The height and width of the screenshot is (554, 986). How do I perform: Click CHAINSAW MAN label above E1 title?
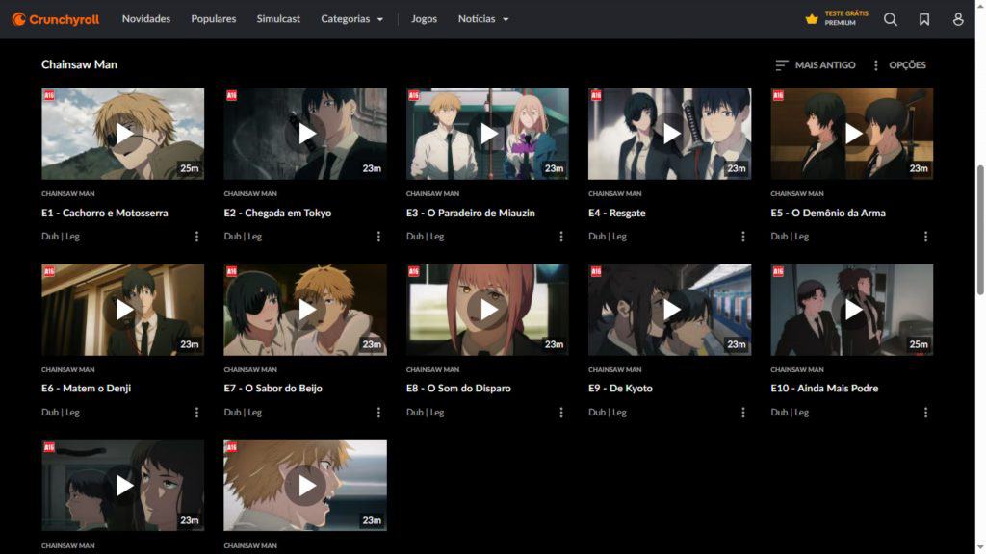click(68, 194)
